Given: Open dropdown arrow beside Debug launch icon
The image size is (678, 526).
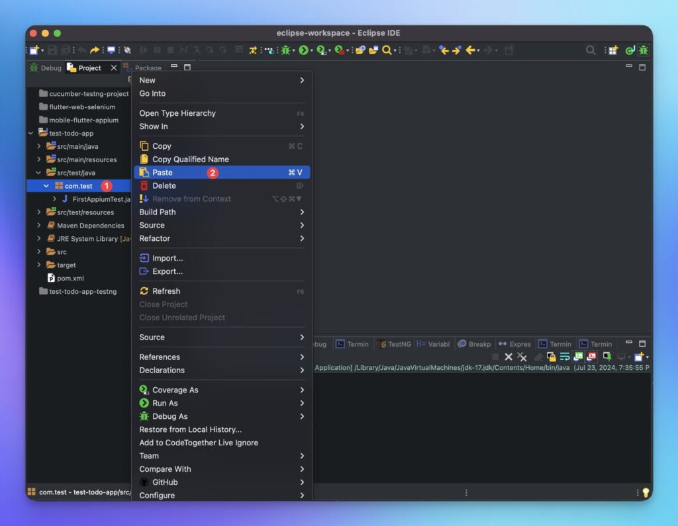Looking at the screenshot, I should [293, 50].
